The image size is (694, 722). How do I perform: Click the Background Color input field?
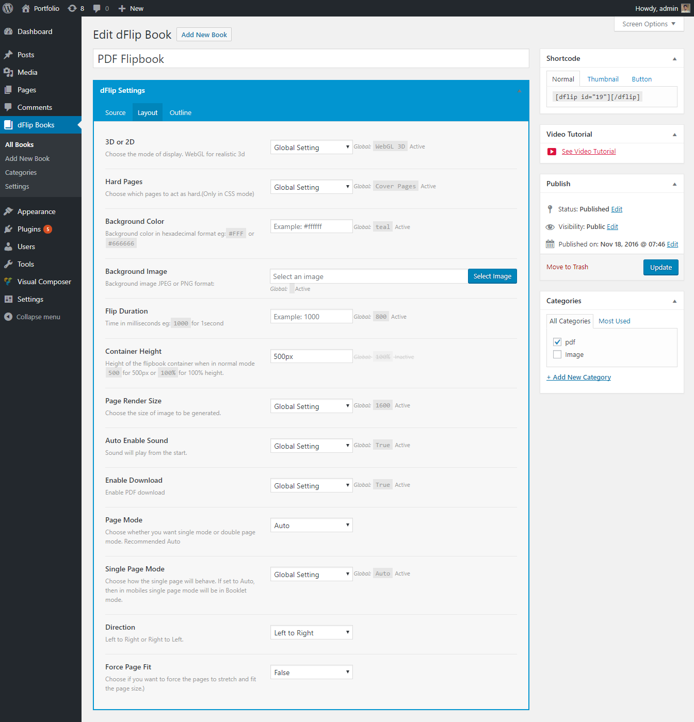point(311,226)
